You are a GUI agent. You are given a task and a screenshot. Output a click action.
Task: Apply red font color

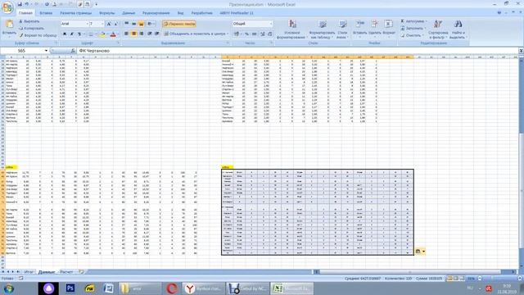(x=113, y=34)
